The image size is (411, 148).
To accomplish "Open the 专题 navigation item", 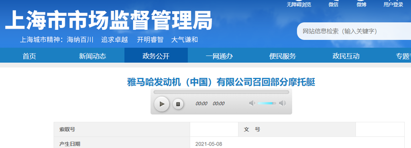I will point(403,56).
